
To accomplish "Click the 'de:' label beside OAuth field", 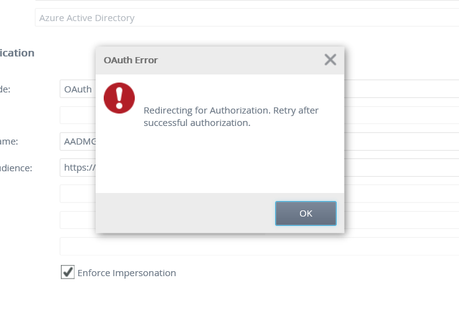I will click(x=5, y=89).
